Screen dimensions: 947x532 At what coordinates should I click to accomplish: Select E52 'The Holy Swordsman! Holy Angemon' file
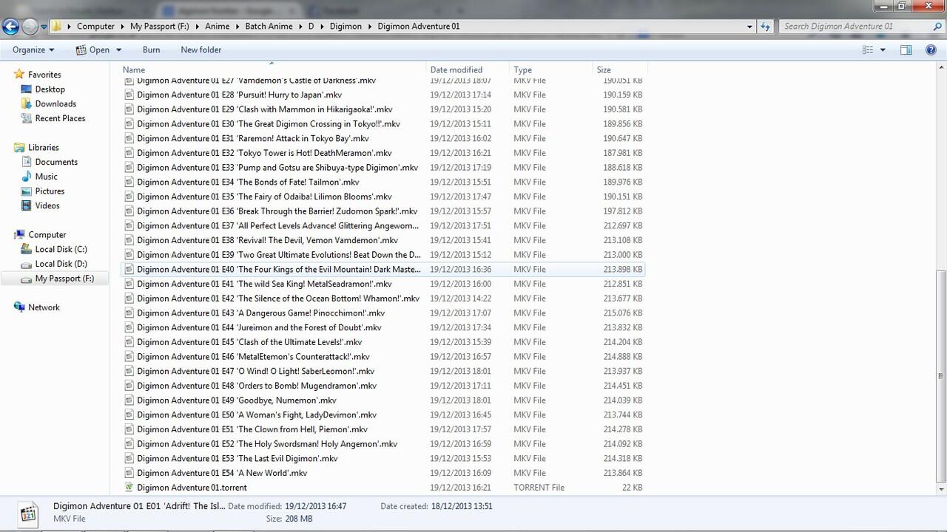point(382,444)
